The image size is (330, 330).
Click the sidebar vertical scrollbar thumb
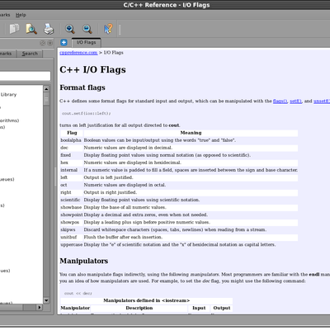[x=46, y=99]
